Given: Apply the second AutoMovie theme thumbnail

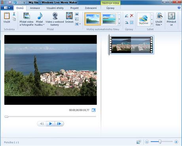Looking at the screenshot, I should pos(109,19).
